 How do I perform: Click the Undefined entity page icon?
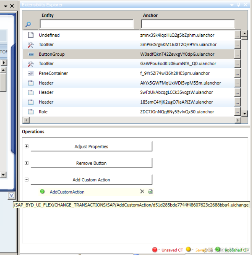(x=30, y=35)
